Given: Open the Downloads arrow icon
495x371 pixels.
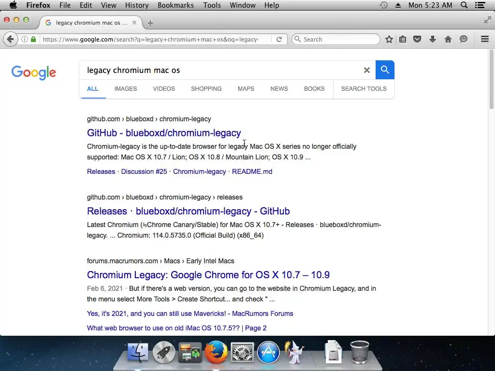Looking at the screenshot, I should pos(433,40).
